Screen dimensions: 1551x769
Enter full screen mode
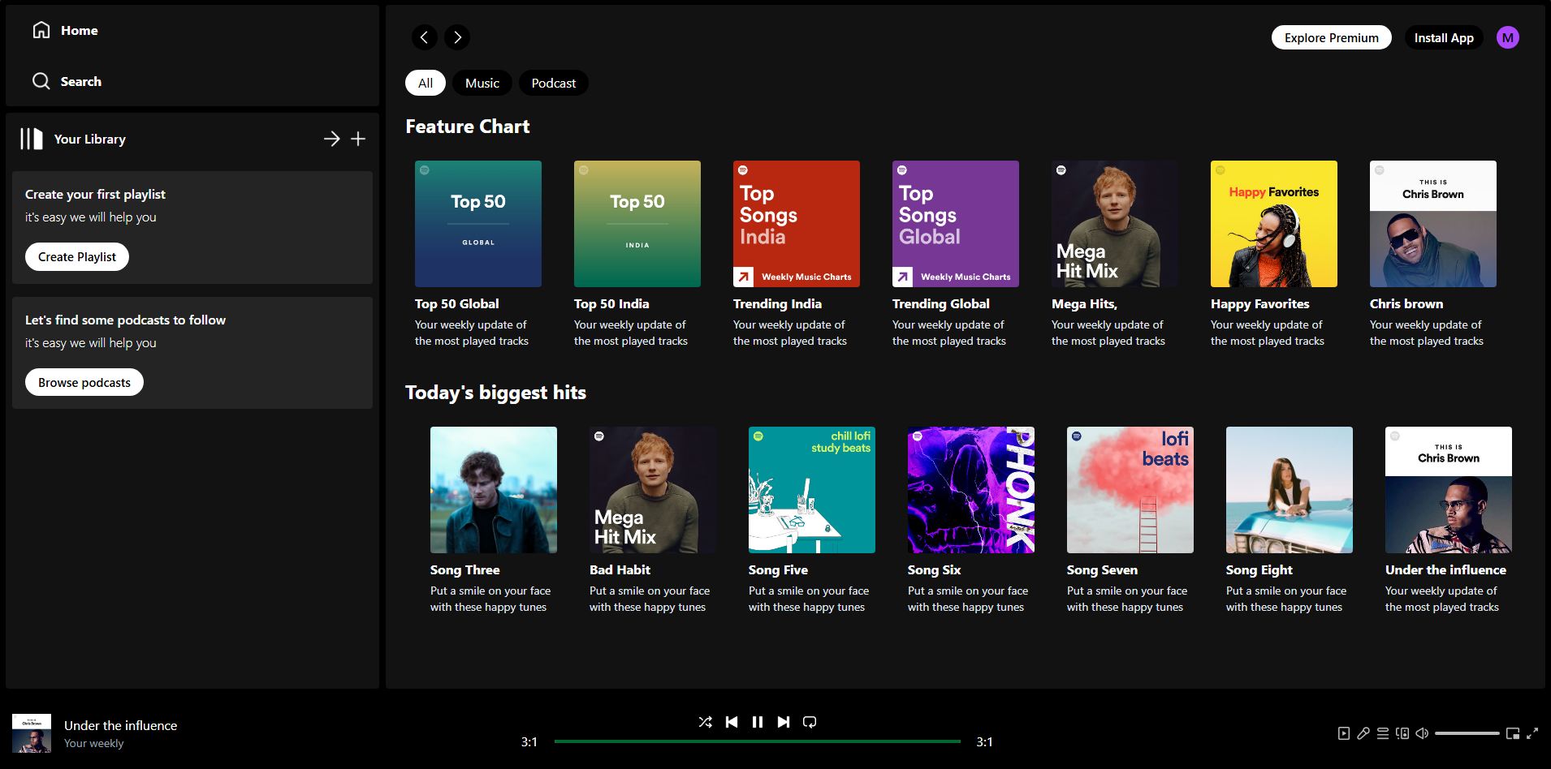(x=1532, y=733)
